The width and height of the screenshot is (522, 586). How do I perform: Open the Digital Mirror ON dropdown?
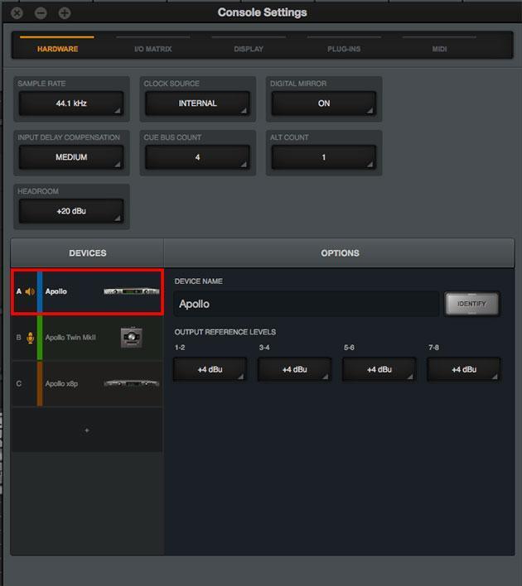(324, 103)
